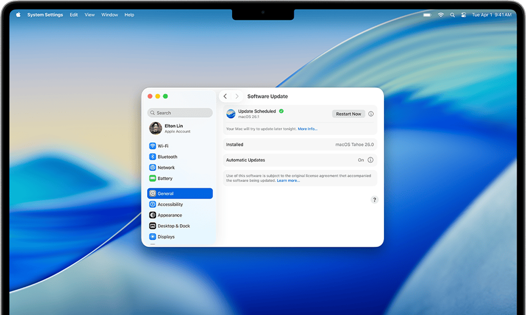Click the info icon beside Restart Now
Image resolution: width=526 pixels, height=315 pixels.
(x=371, y=114)
